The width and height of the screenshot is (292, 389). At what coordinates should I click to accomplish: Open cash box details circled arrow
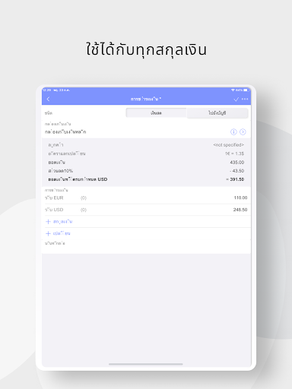coord(243,131)
